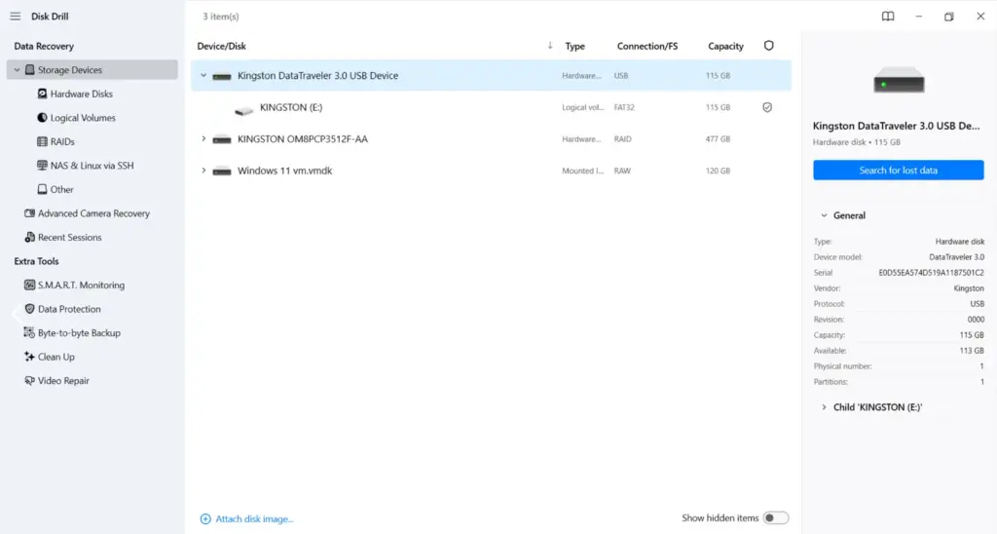This screenshot has height=534, width=997.
Task: Expand the Windows 11 vm.vmdk row
Action: pyautogui.click(x=203, y=171)
